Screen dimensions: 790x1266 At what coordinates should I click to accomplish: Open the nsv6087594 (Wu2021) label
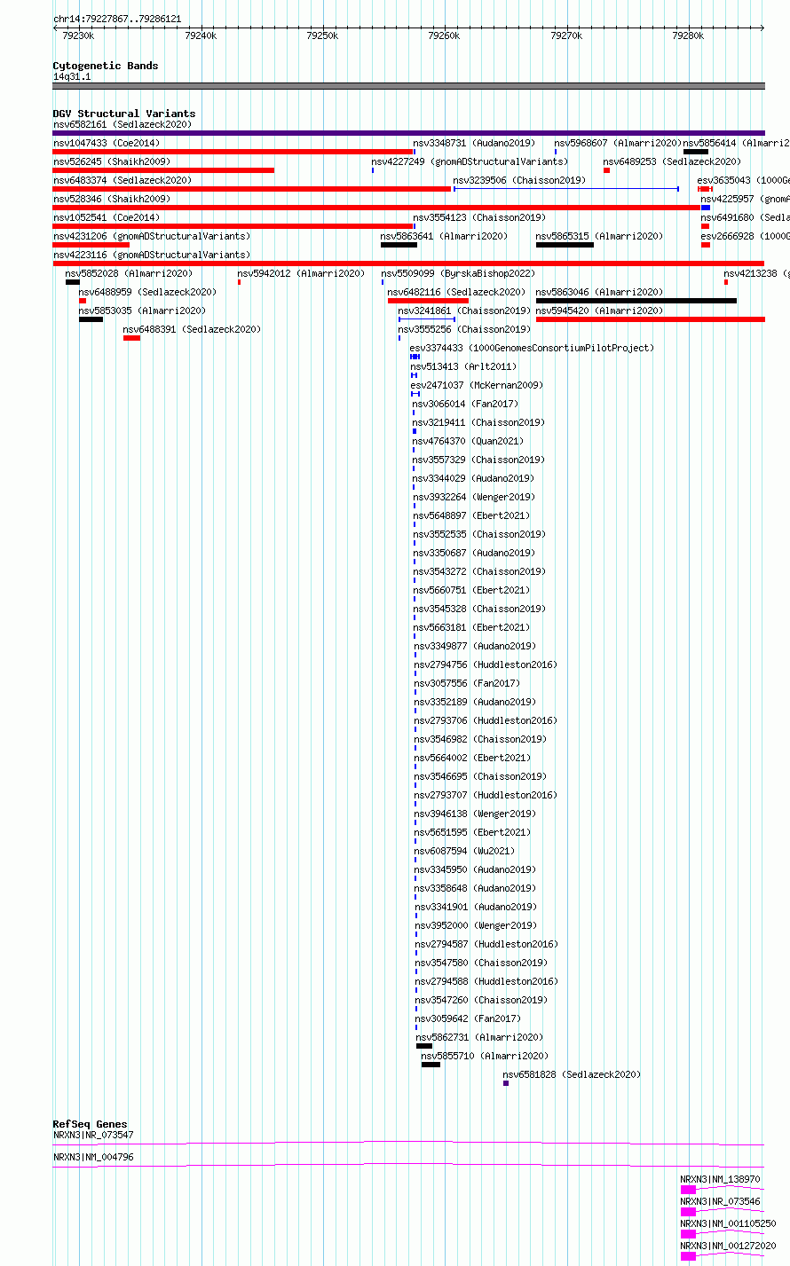click(x=464, y=852)
